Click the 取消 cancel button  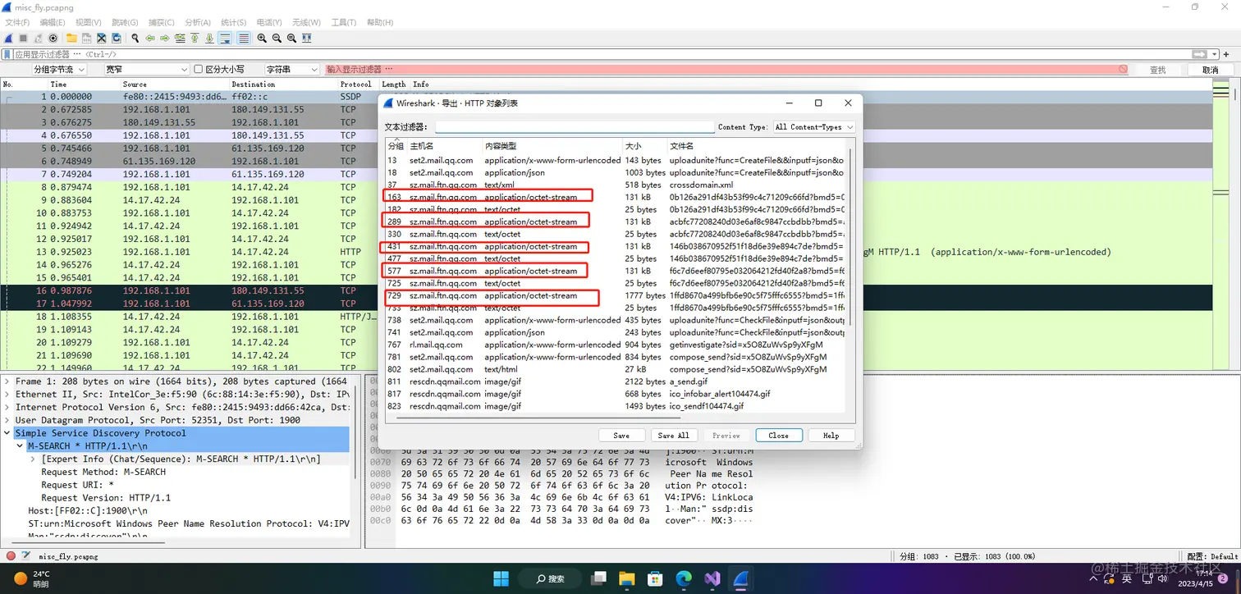(x=1210, y=70)
